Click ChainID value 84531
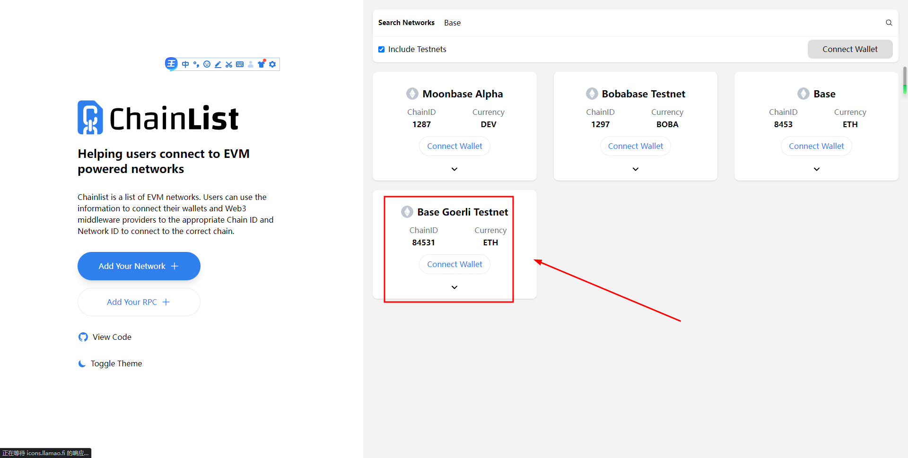The height and width of the screenshot is (458, 908). [423, 242]
